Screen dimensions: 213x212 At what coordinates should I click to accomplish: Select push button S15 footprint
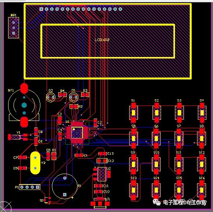[x=179, y=190]
